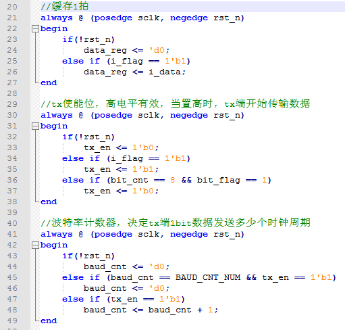The width and height of the screenshot is (345, 330).
Task: Place cursor on BAUD_CNT_NUM identifier
Action: click(x=208, y=277)
